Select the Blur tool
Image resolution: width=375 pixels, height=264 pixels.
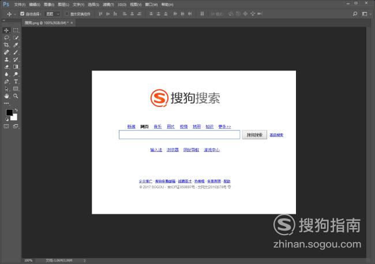(6, 75)
